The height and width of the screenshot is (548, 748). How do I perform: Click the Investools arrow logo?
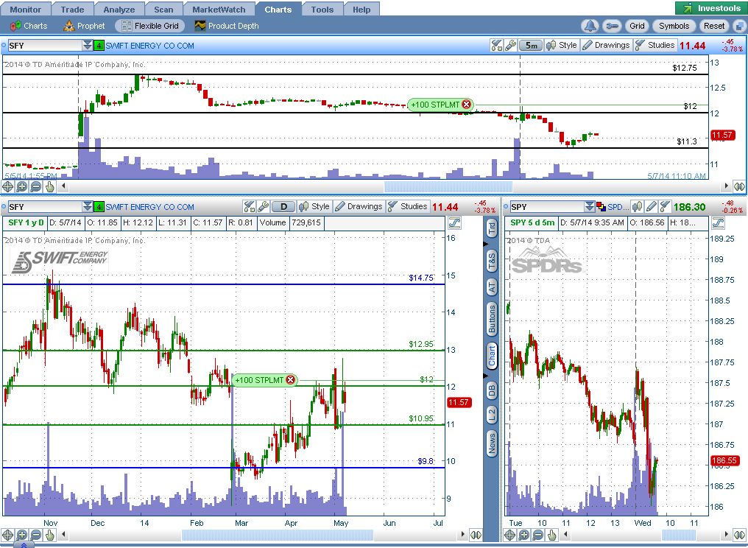(x=688, y=8)
